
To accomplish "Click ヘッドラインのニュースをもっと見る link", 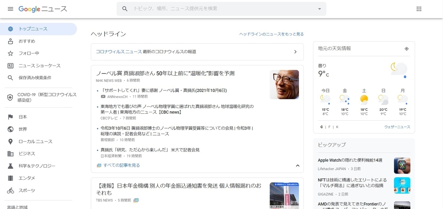I will 271,34.
